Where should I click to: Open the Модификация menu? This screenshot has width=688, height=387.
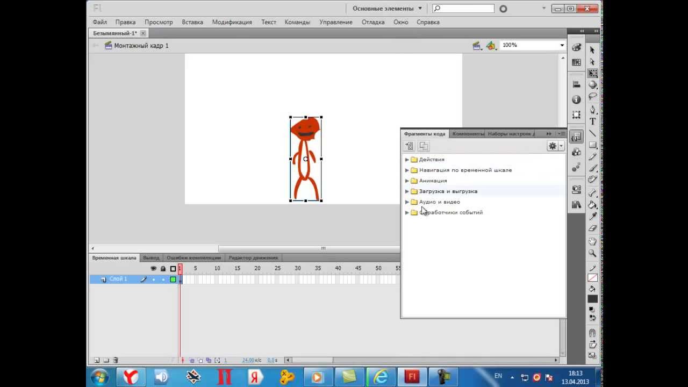[232, 22]
